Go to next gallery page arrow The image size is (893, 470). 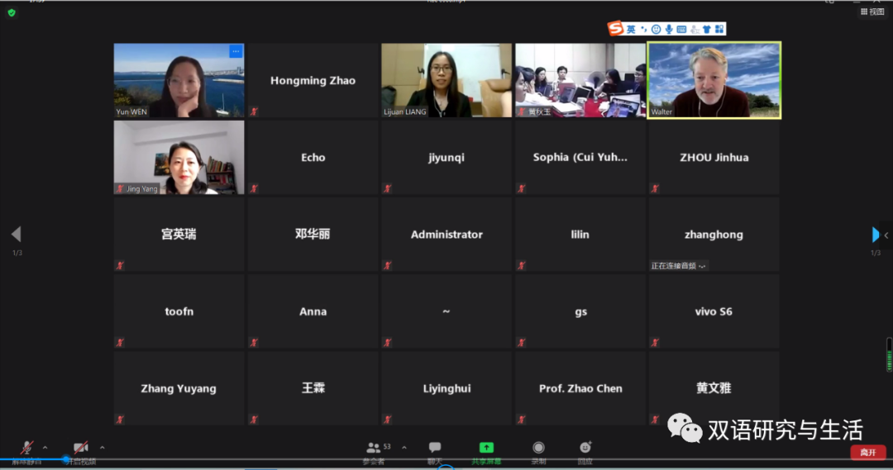point(876,235)
